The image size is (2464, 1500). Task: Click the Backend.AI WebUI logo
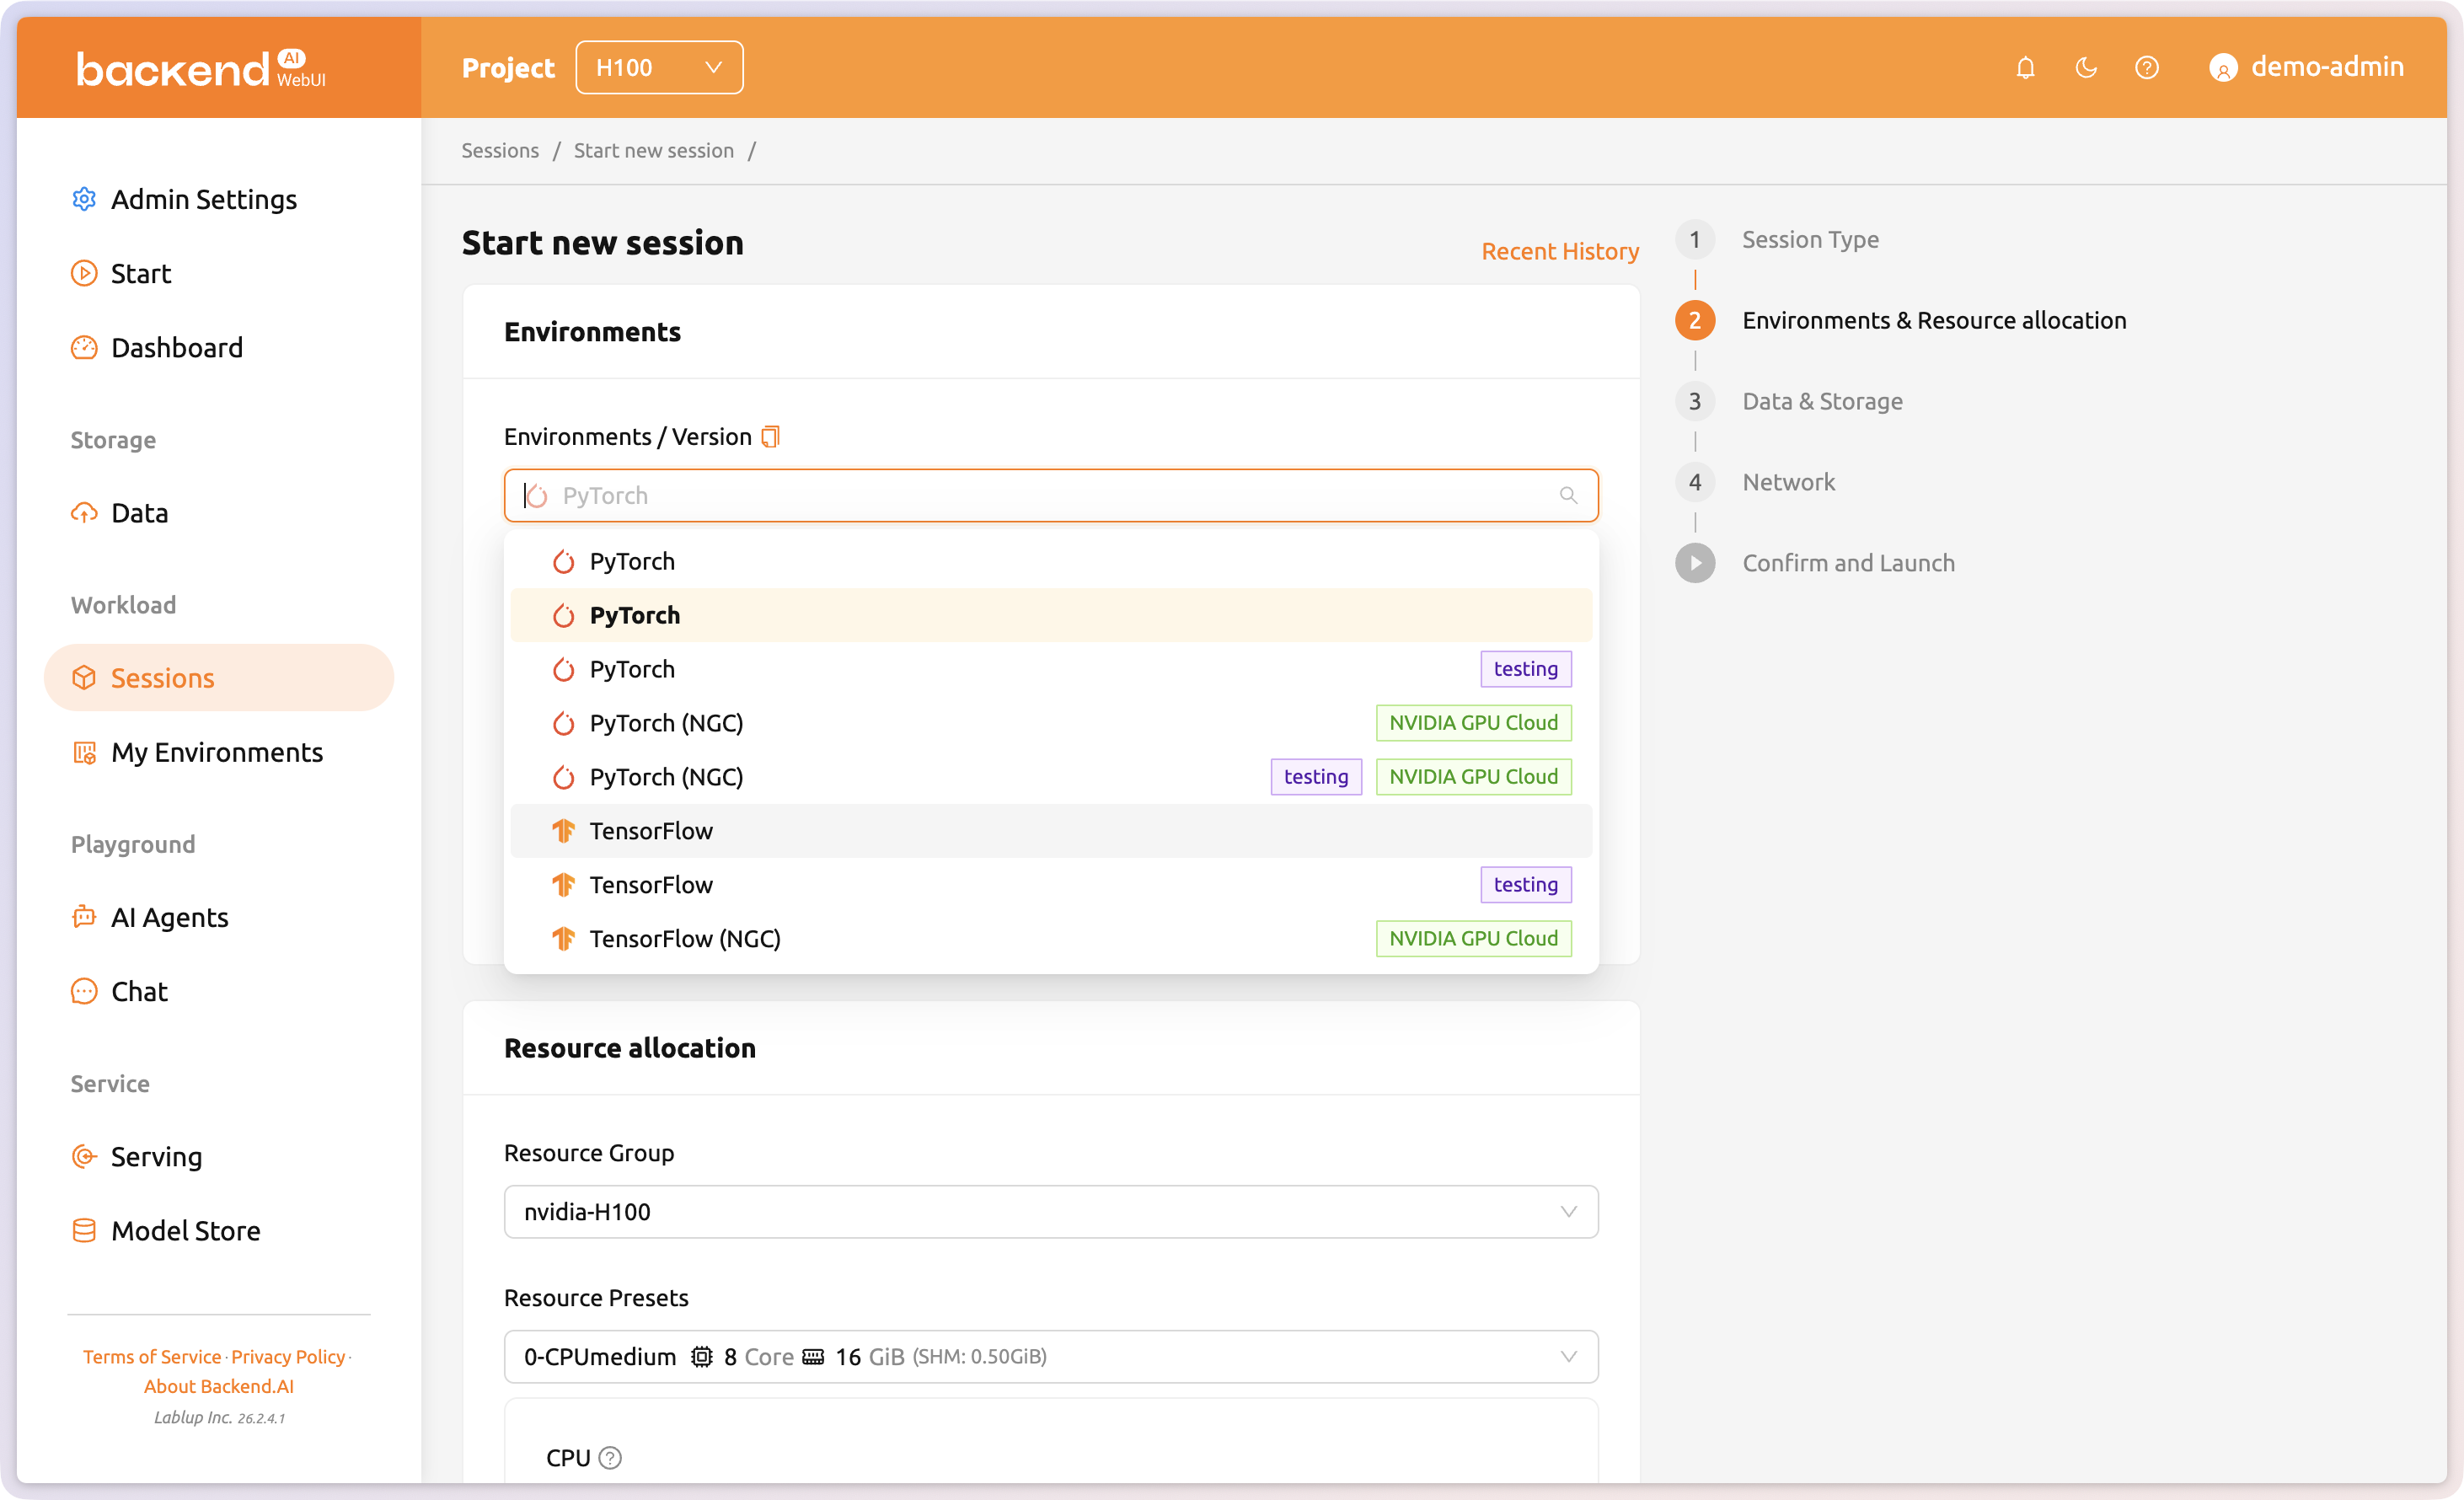pos(200,68)
